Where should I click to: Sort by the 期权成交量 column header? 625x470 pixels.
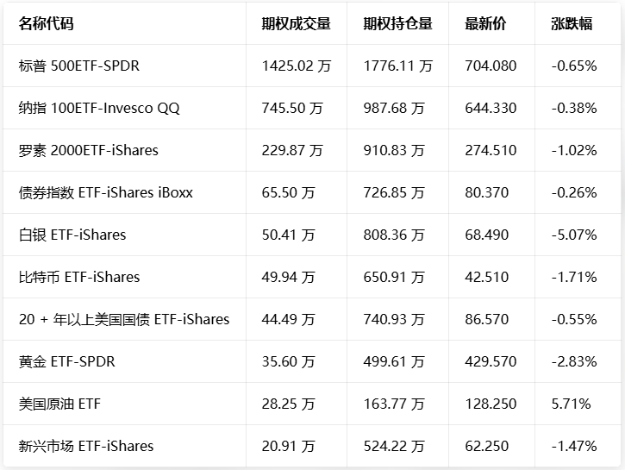[296, 24]
